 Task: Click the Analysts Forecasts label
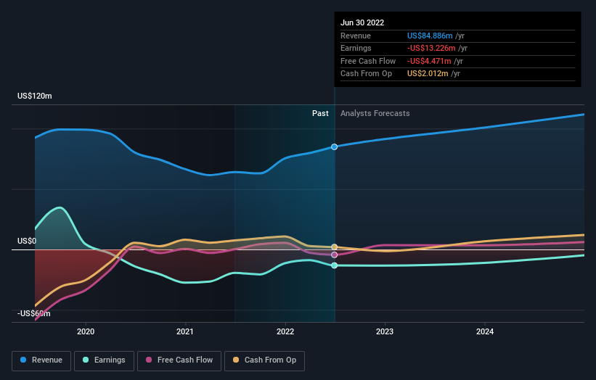(x=375, y=113)
